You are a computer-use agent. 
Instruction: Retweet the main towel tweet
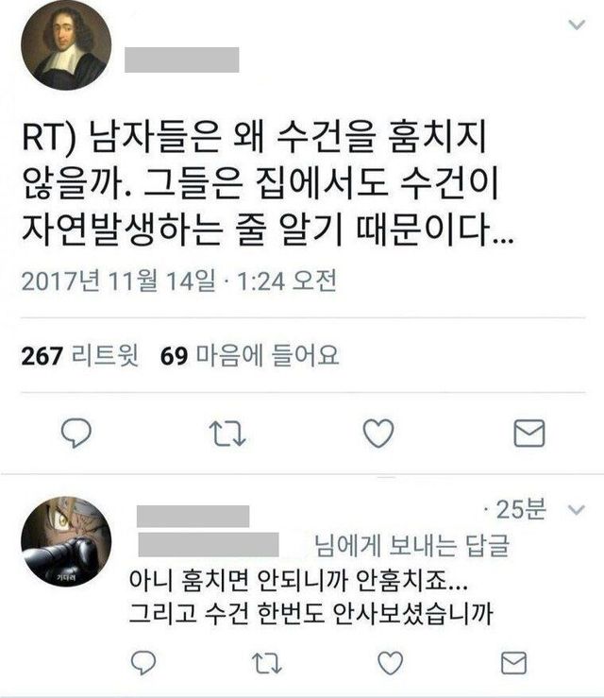227,434
